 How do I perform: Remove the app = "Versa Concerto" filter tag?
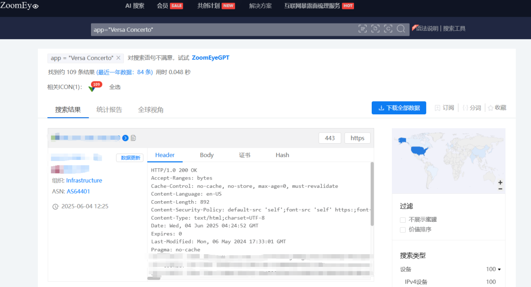pos(118,58)
